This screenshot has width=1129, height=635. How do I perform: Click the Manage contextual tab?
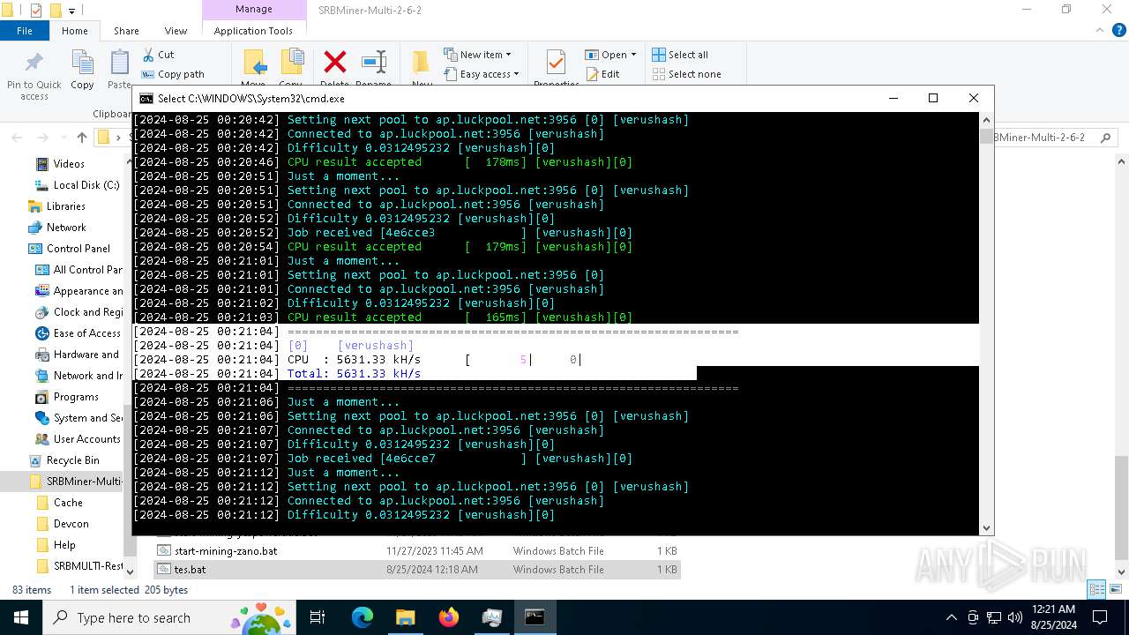click(254, 10)
